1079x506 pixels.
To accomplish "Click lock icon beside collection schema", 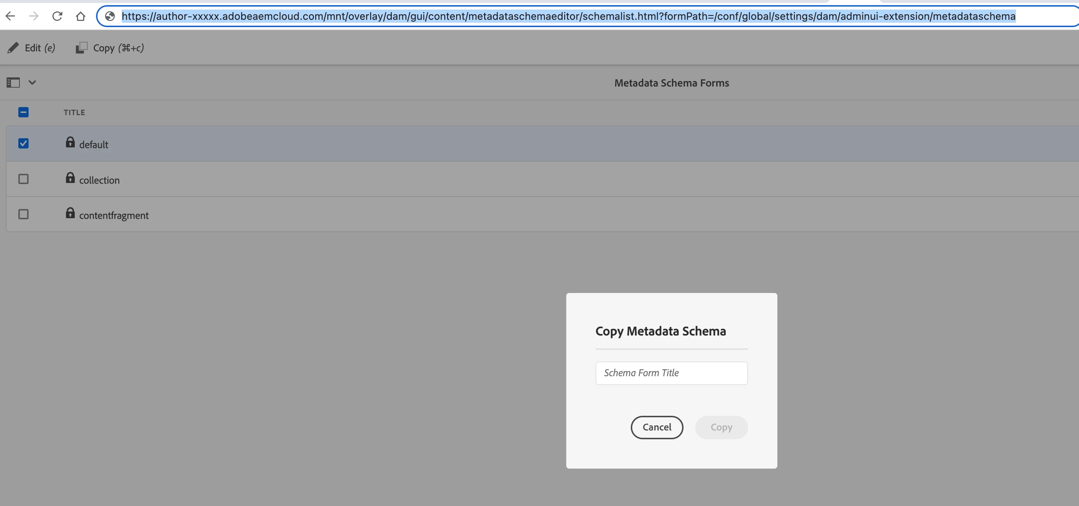I will point(70,178).
